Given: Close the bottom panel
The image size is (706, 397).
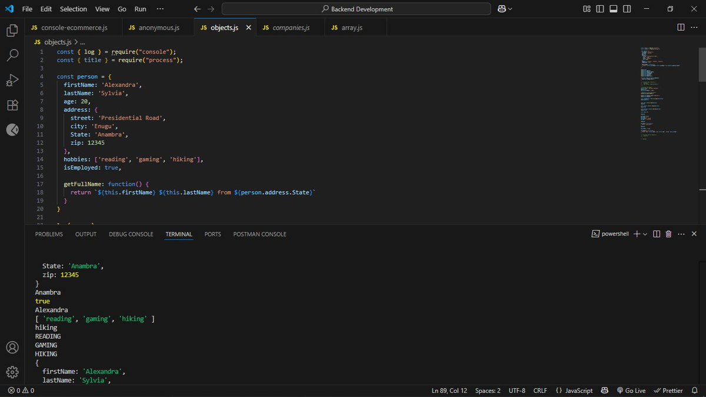Looking at the screenshot, I should click(x=695, y=234).
